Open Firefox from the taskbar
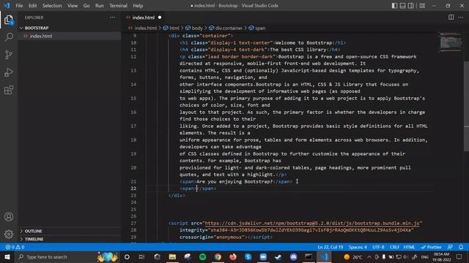The width and height of the screenshot is (469, 263). pyautogui.click(x=233, y=256)
